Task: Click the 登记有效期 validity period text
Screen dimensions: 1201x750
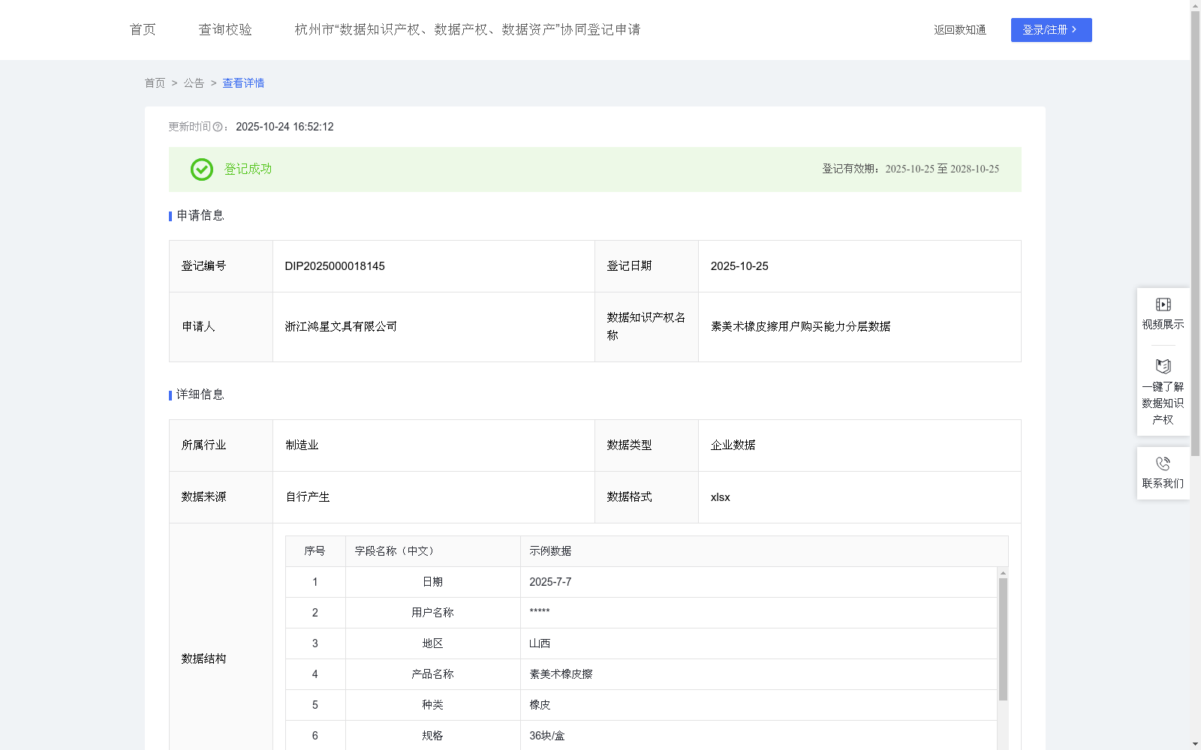Action: (911, 169)
